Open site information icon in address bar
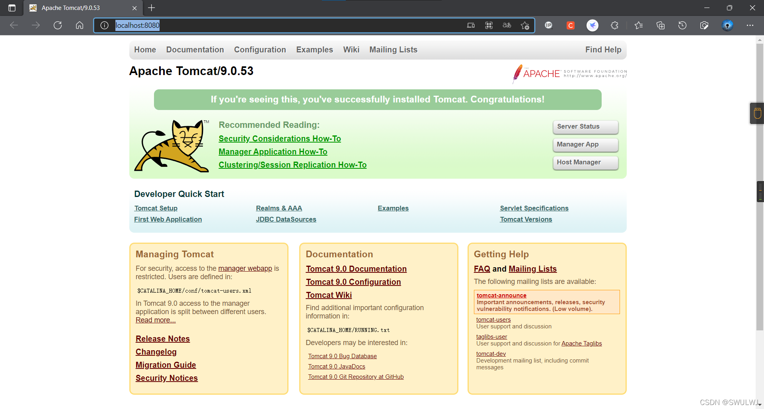Image resolution: width=764 pixels, height=409 pixels. 104,25
